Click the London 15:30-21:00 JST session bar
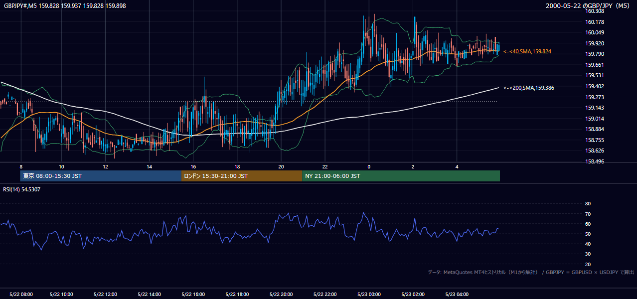The width and height of the screenshot is (637, 299). (x=241, y=176)
